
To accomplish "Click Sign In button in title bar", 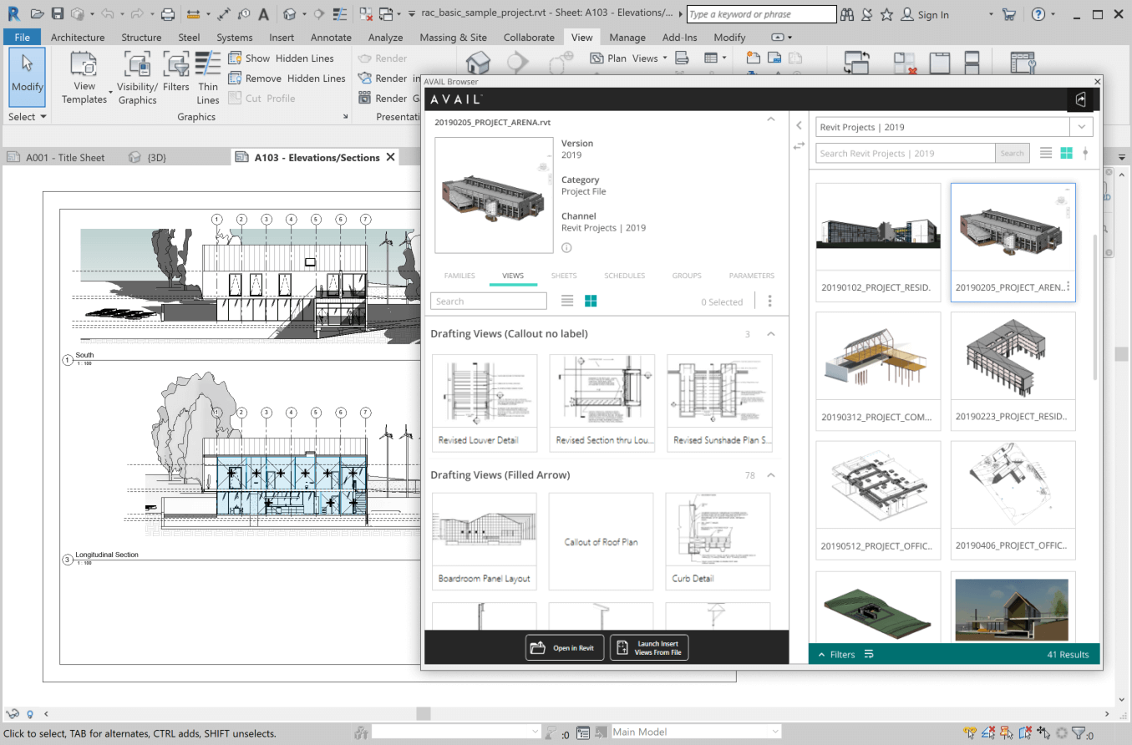I will [x=925, y=14].
